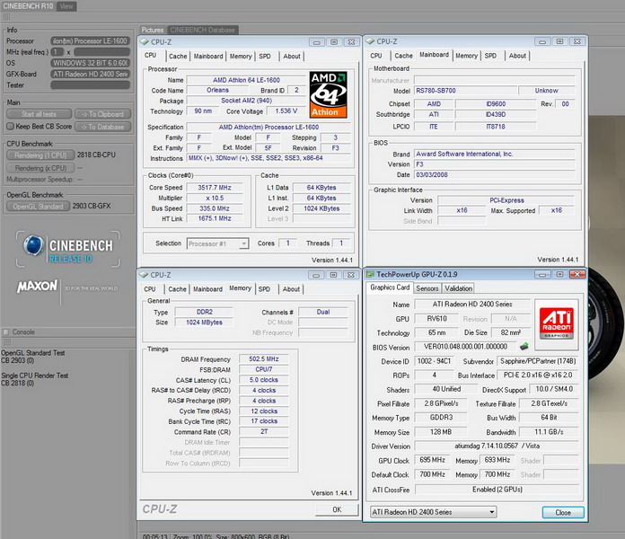
Task: Click the CPU-Z title icon of the Memory window
Action: tap(144, 275)
